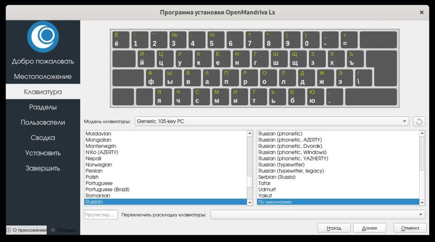Viewport: 435px width, 242px height.
Task: Click up arrow of variant list scrollbar
Action: pyautogui.click(x=422, y=133)
